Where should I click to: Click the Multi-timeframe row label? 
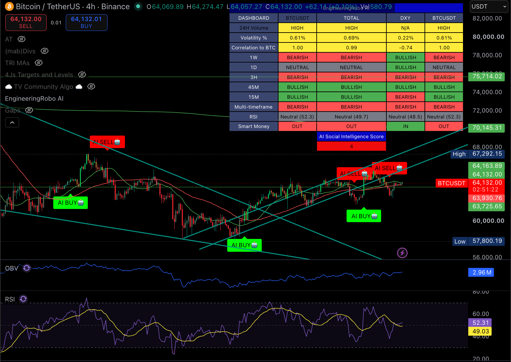[254, 107]
